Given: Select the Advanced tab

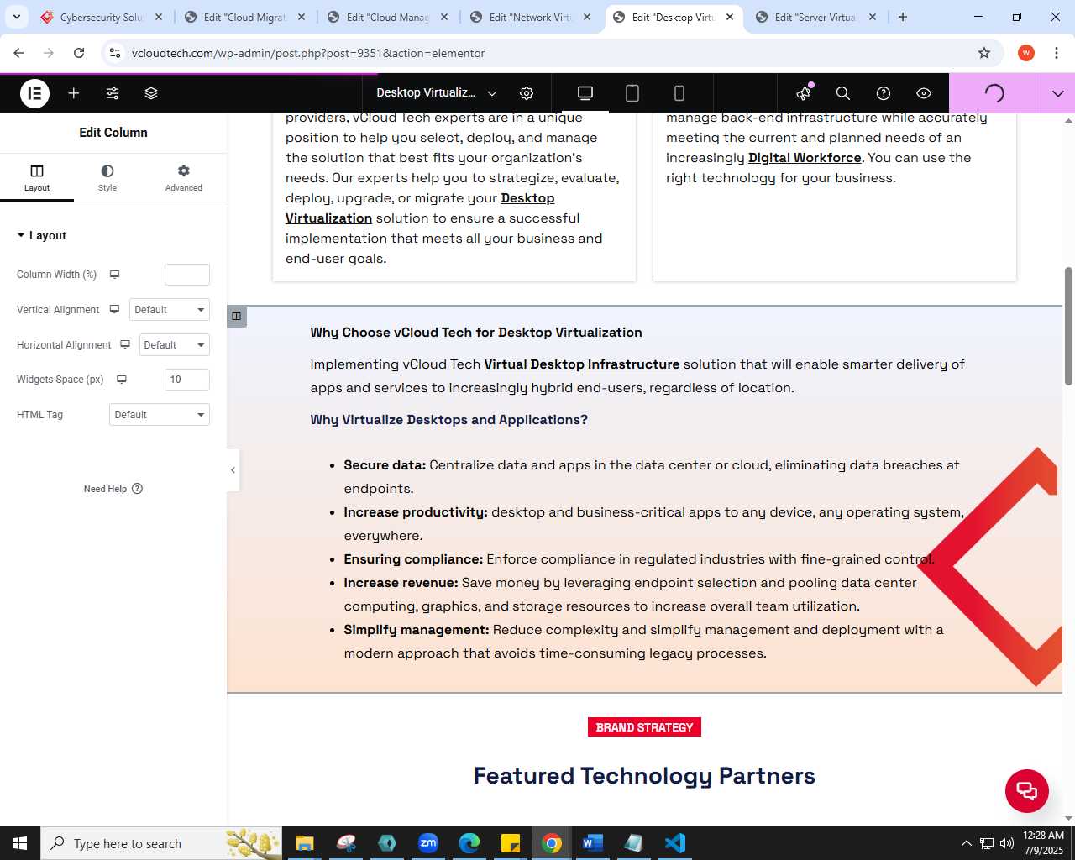Looking at the screenshot, I should tap(184, 177).
